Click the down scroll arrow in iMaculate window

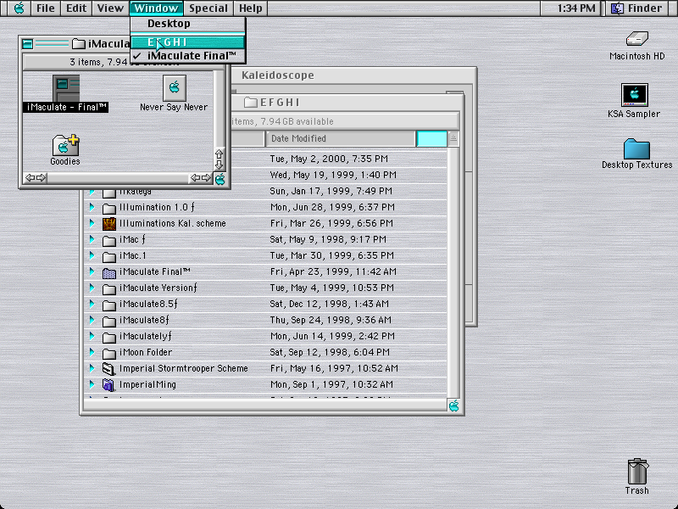coord(219,165)
